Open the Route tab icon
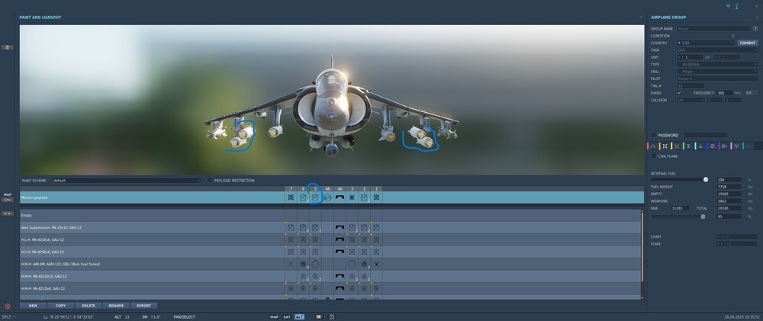Screen dimensions: 763x321 click(653, 146)
